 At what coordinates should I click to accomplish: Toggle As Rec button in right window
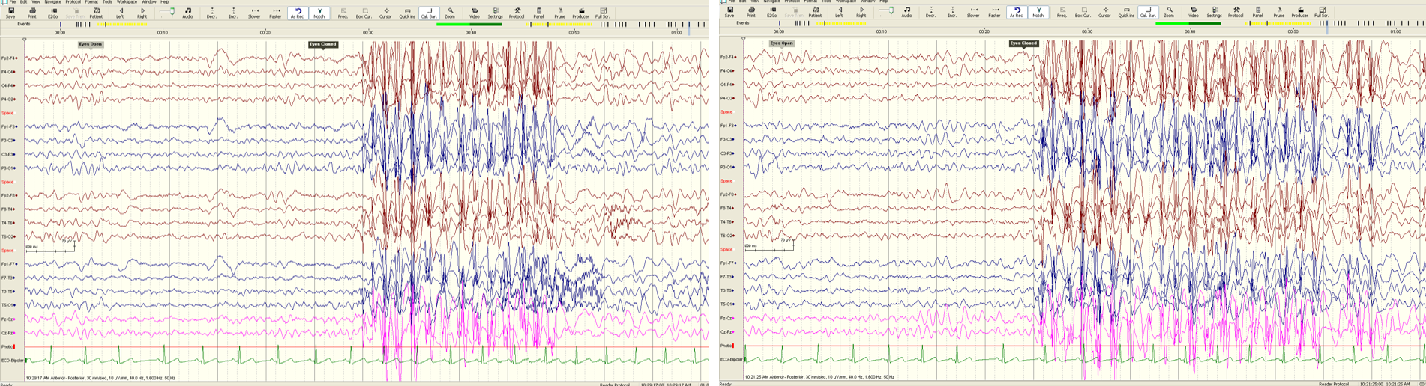1016,12
